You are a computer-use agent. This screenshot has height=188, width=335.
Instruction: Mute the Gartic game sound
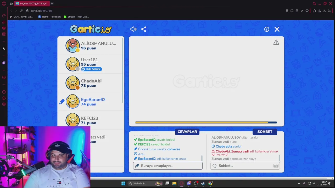[x=133, y=29]
